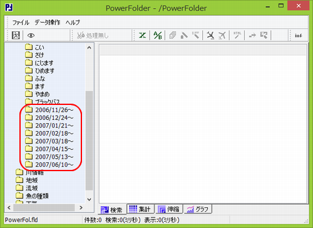Select the 2007/03/18~ folder
This screenshot has height=228, width=313.
pyautogui.click(x=49, y=141)
